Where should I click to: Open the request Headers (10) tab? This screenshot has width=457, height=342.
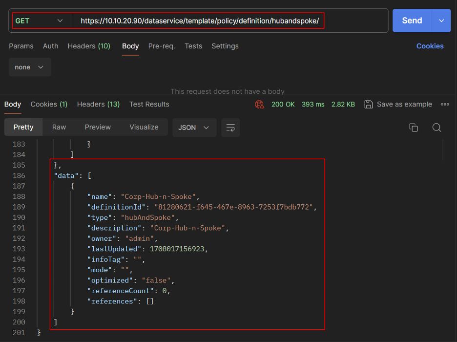tap(89, 46)
